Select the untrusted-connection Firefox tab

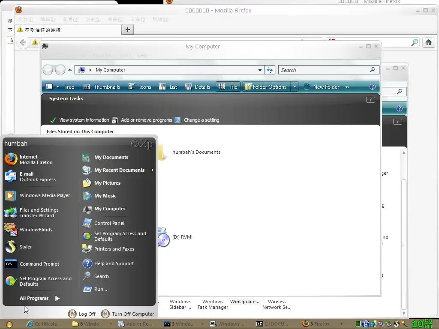click(x=68, y=30)
